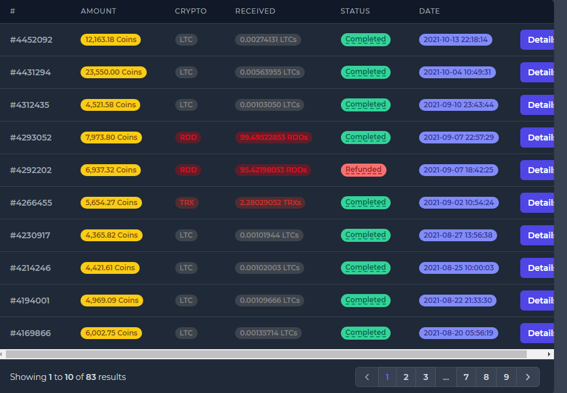Click Completed status for #4230917
The width and height of the screenshot is (567, 393).
pos(366,235)
